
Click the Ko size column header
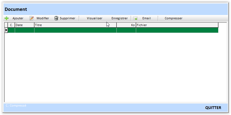coord(126,25)
